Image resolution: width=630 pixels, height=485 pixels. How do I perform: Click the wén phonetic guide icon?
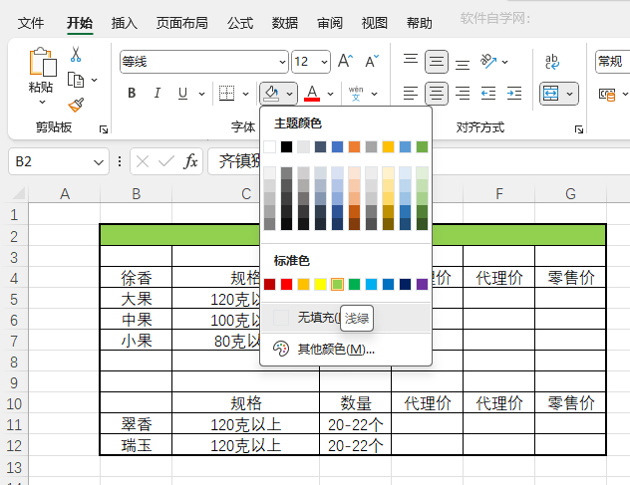click(x=356, y=94)
